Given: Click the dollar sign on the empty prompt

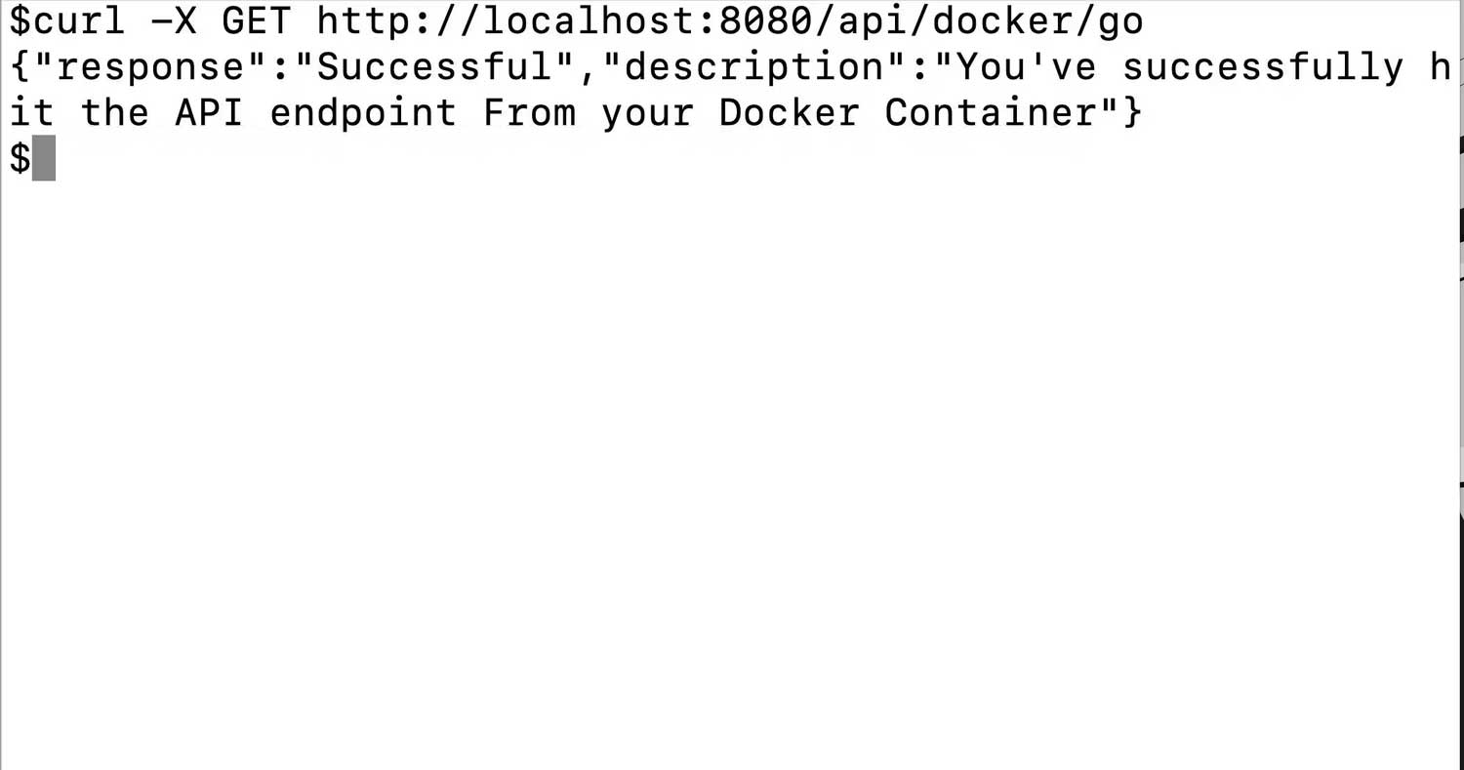Looking at the screenshot, I should pyautogui.click(x=20, y=158).
